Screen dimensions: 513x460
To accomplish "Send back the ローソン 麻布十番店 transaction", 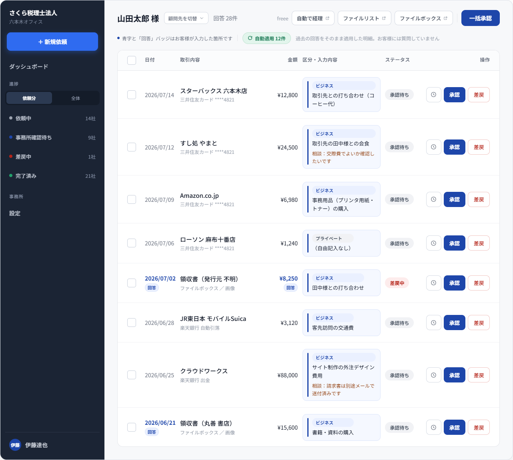I will click(479, 243).
